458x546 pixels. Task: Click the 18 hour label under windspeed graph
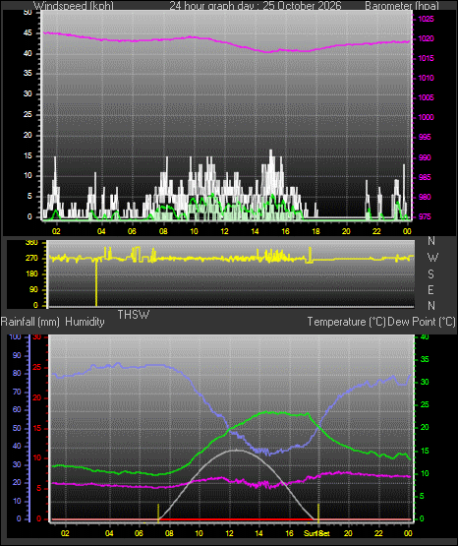[x=315, y=231]
